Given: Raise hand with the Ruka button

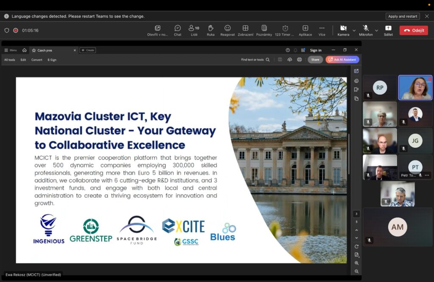Looking at the screenshot, I should 211,30.
